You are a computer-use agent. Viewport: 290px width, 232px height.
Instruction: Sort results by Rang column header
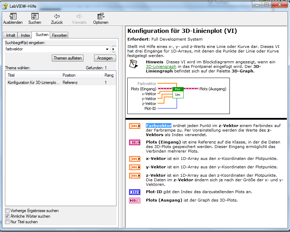[109, 75]
